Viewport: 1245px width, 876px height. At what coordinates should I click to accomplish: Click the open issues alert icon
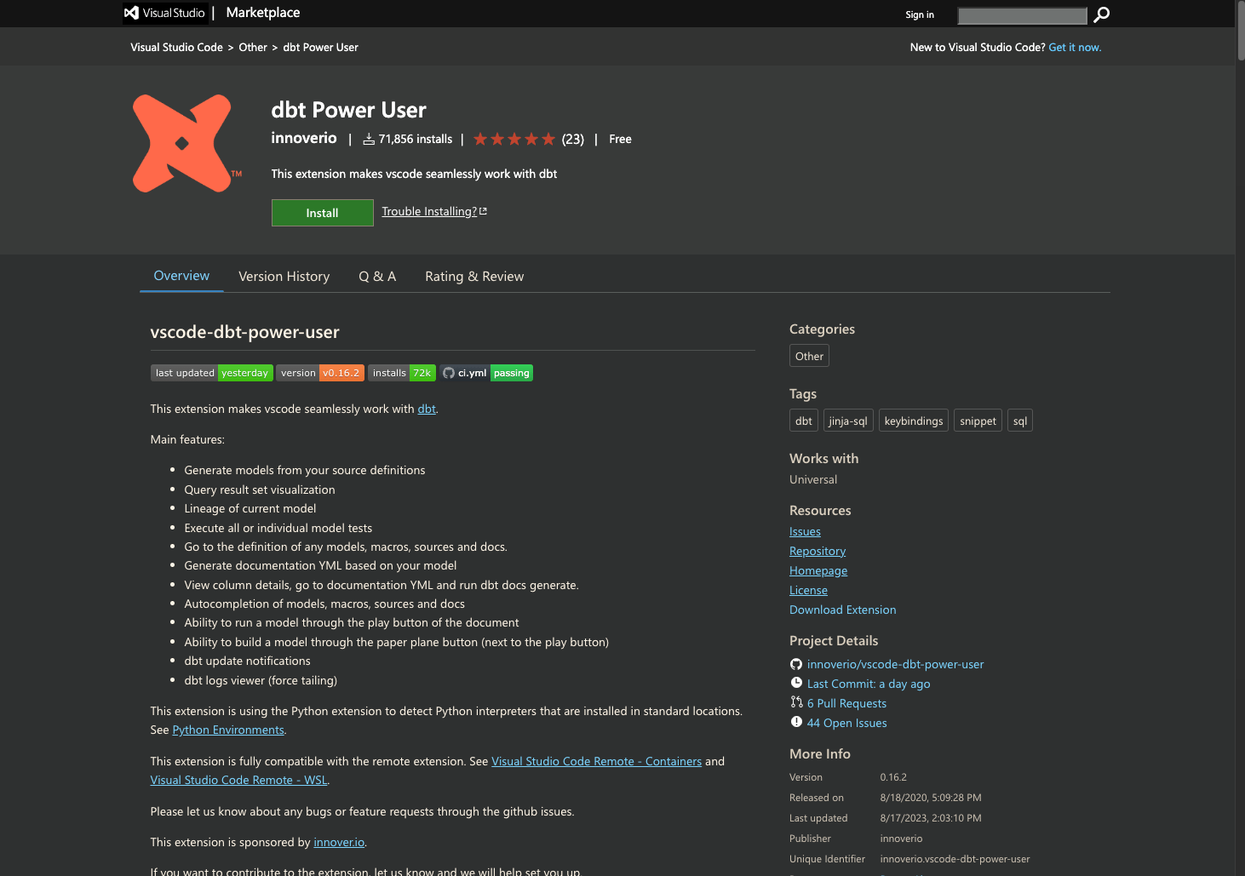796,722
